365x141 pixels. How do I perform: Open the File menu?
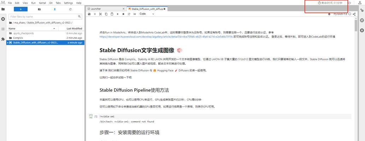click(10, 3)
